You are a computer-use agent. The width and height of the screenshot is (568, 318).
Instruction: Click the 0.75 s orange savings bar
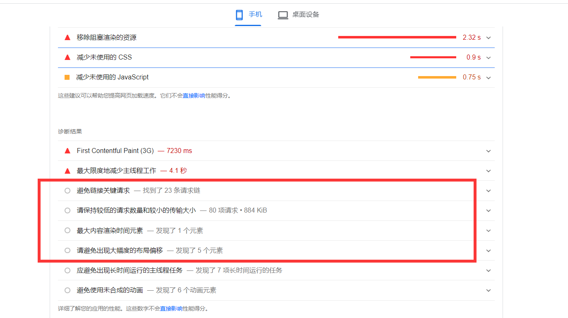click(x=437, y=77)
